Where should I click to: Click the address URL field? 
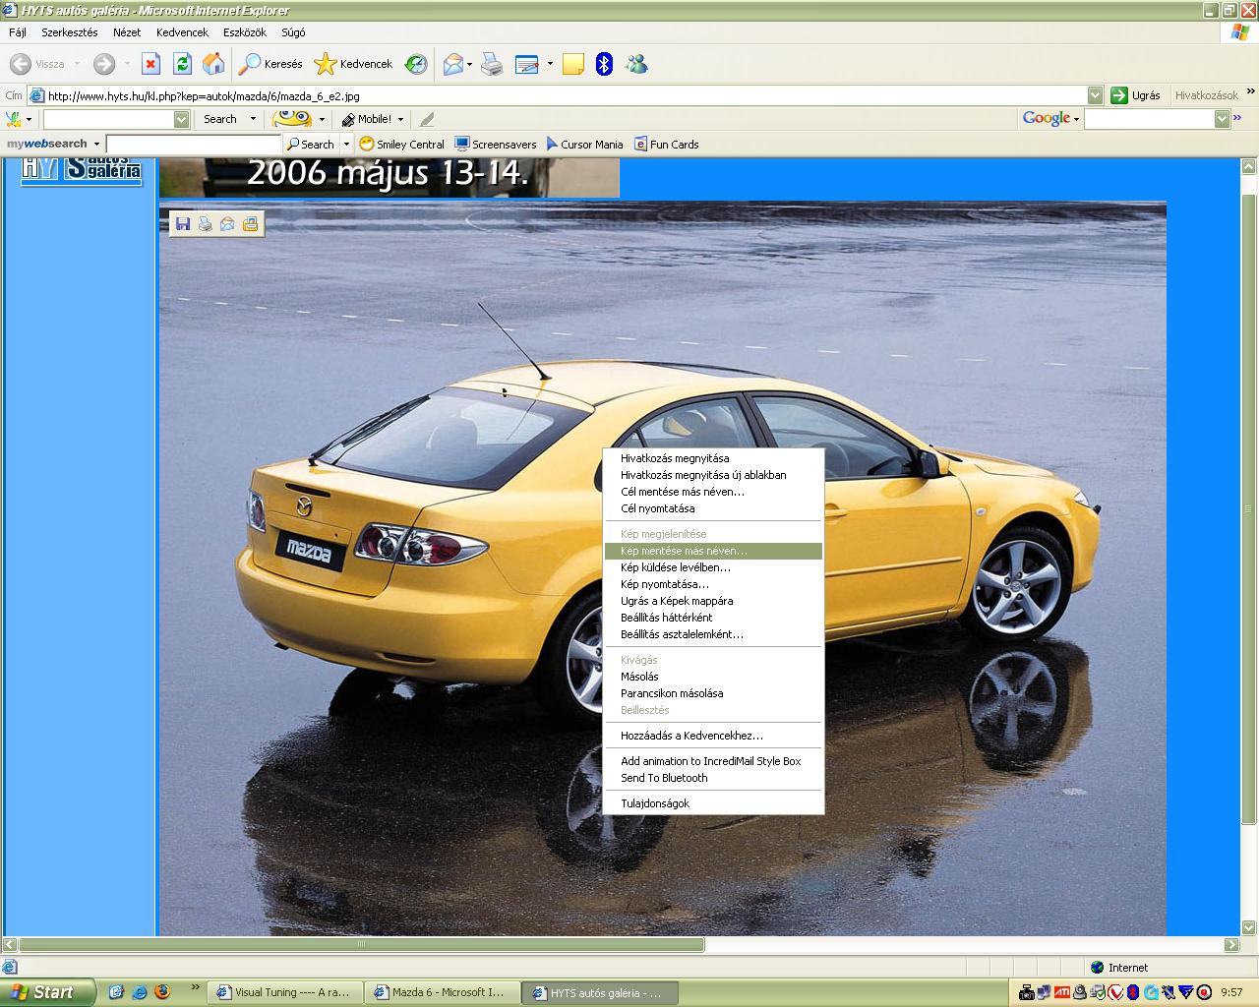pos(567,95)
